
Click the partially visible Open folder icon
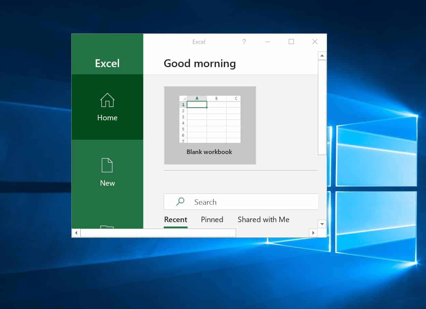(x=107, y=228)
